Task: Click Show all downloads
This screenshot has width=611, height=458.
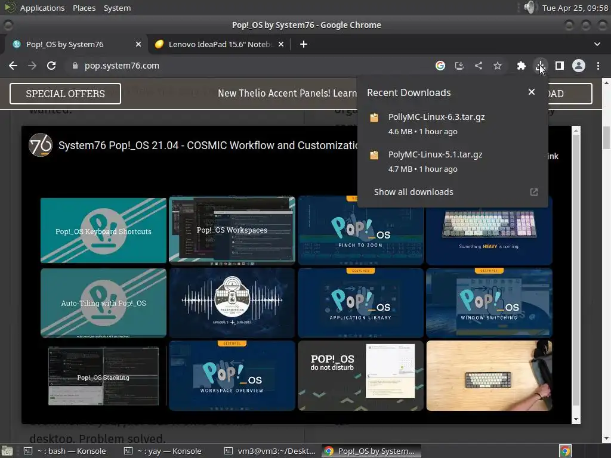Action: point(413,192)
